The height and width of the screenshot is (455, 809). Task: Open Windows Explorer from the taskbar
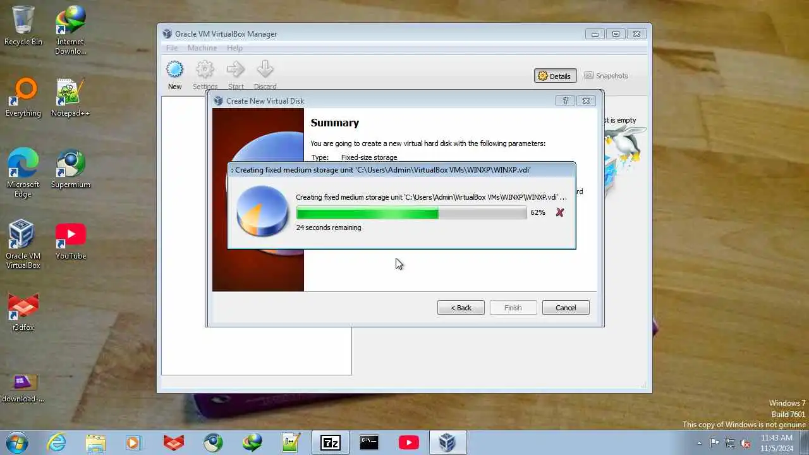(x=95, y=442)
